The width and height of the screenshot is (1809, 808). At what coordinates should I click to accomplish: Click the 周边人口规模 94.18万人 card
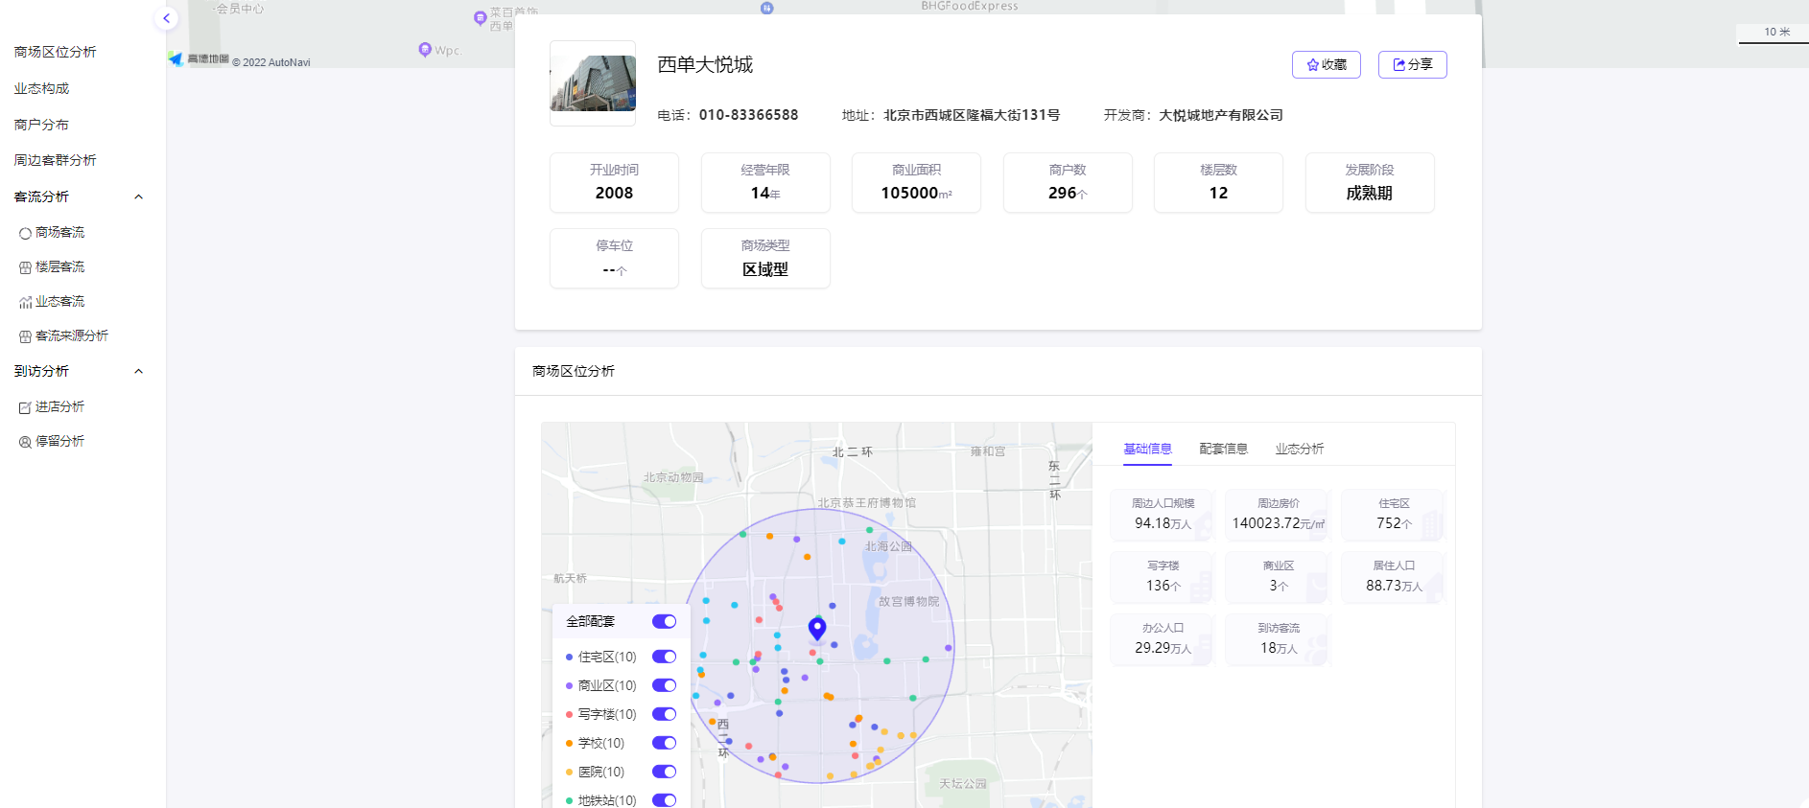(x=1163, y=515)
